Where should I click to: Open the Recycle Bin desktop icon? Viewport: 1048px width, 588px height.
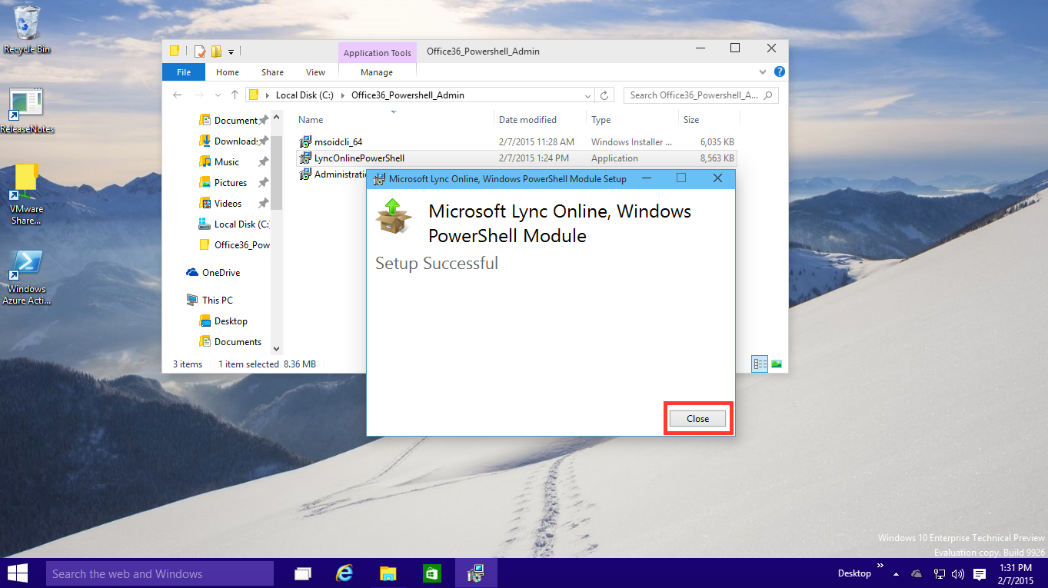coord(27,29)
